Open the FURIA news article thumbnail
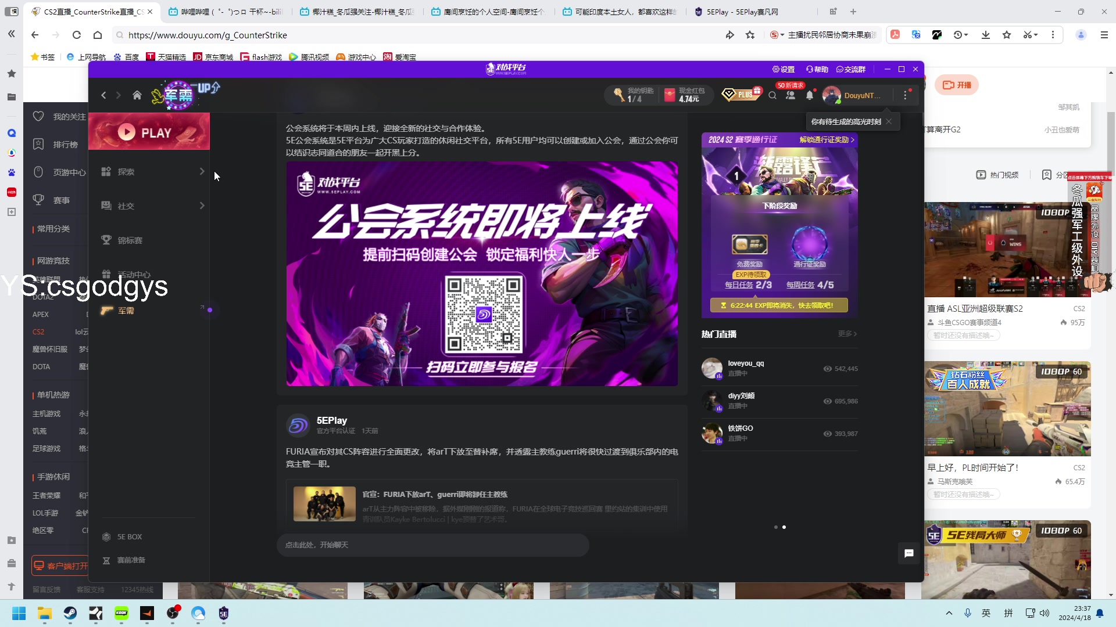The height and width of the screenshot is (627, 1116). click(x=324, y=503)
